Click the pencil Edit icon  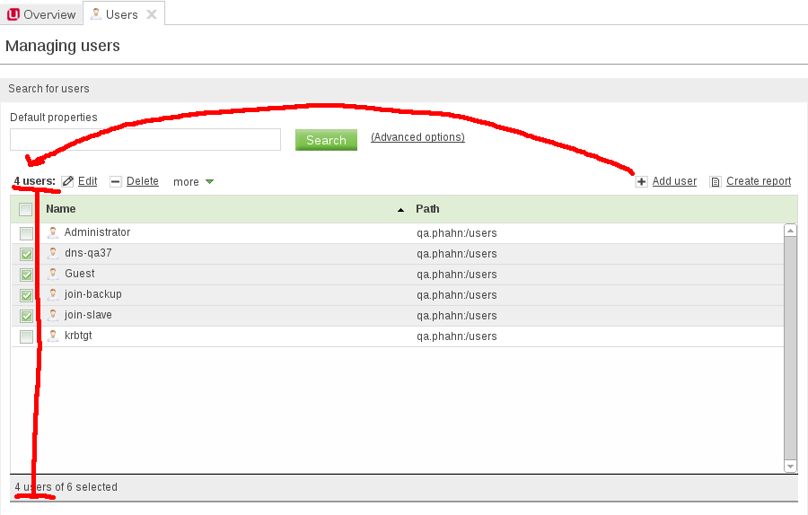pyautogui.click(x=68, y=181)
